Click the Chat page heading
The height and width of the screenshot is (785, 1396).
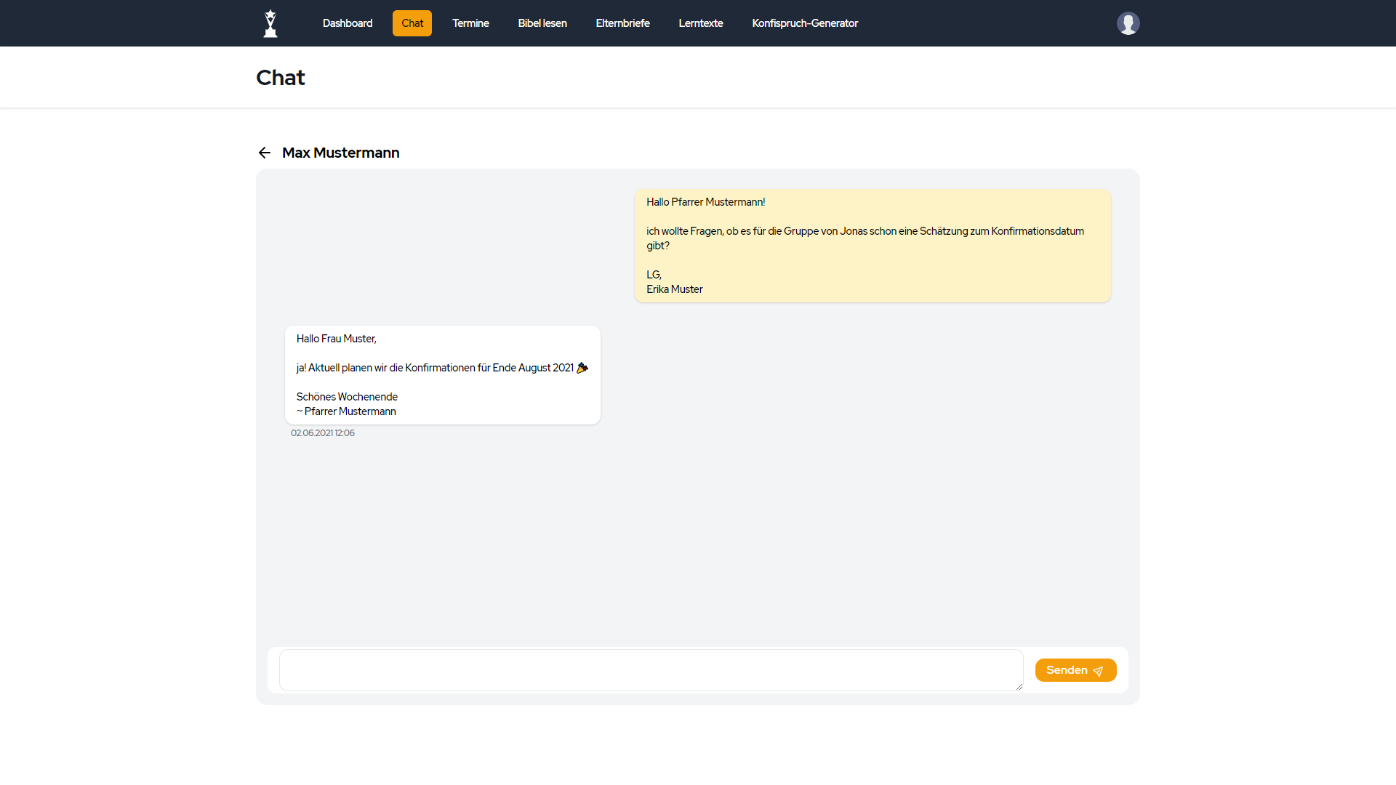tap(281, 78)
